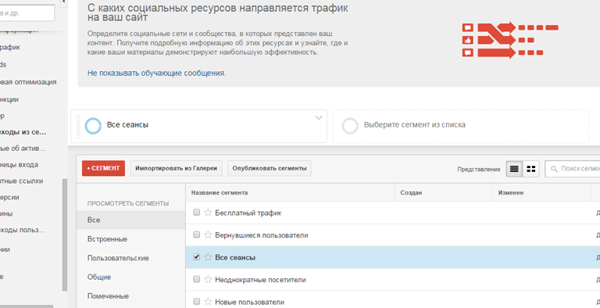Open bold sidebar item 'еходы из се...'

click(x=23, y=132)
